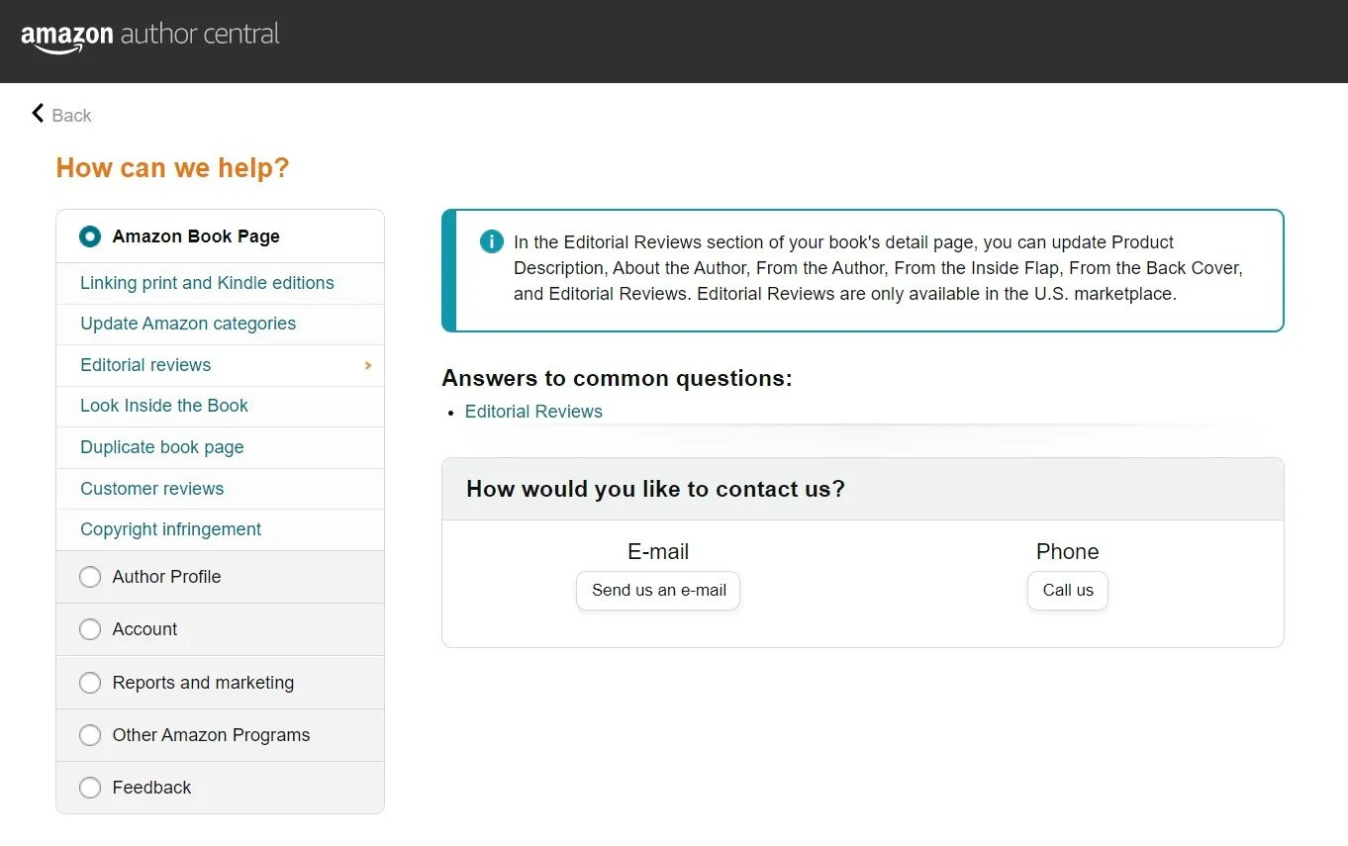Click the Send us an e-mail button

[658, 591]
